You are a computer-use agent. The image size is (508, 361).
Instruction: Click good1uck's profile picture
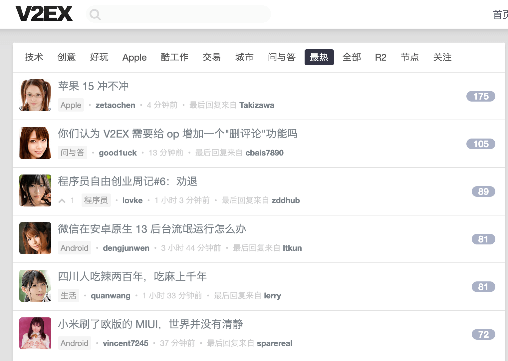35,143
